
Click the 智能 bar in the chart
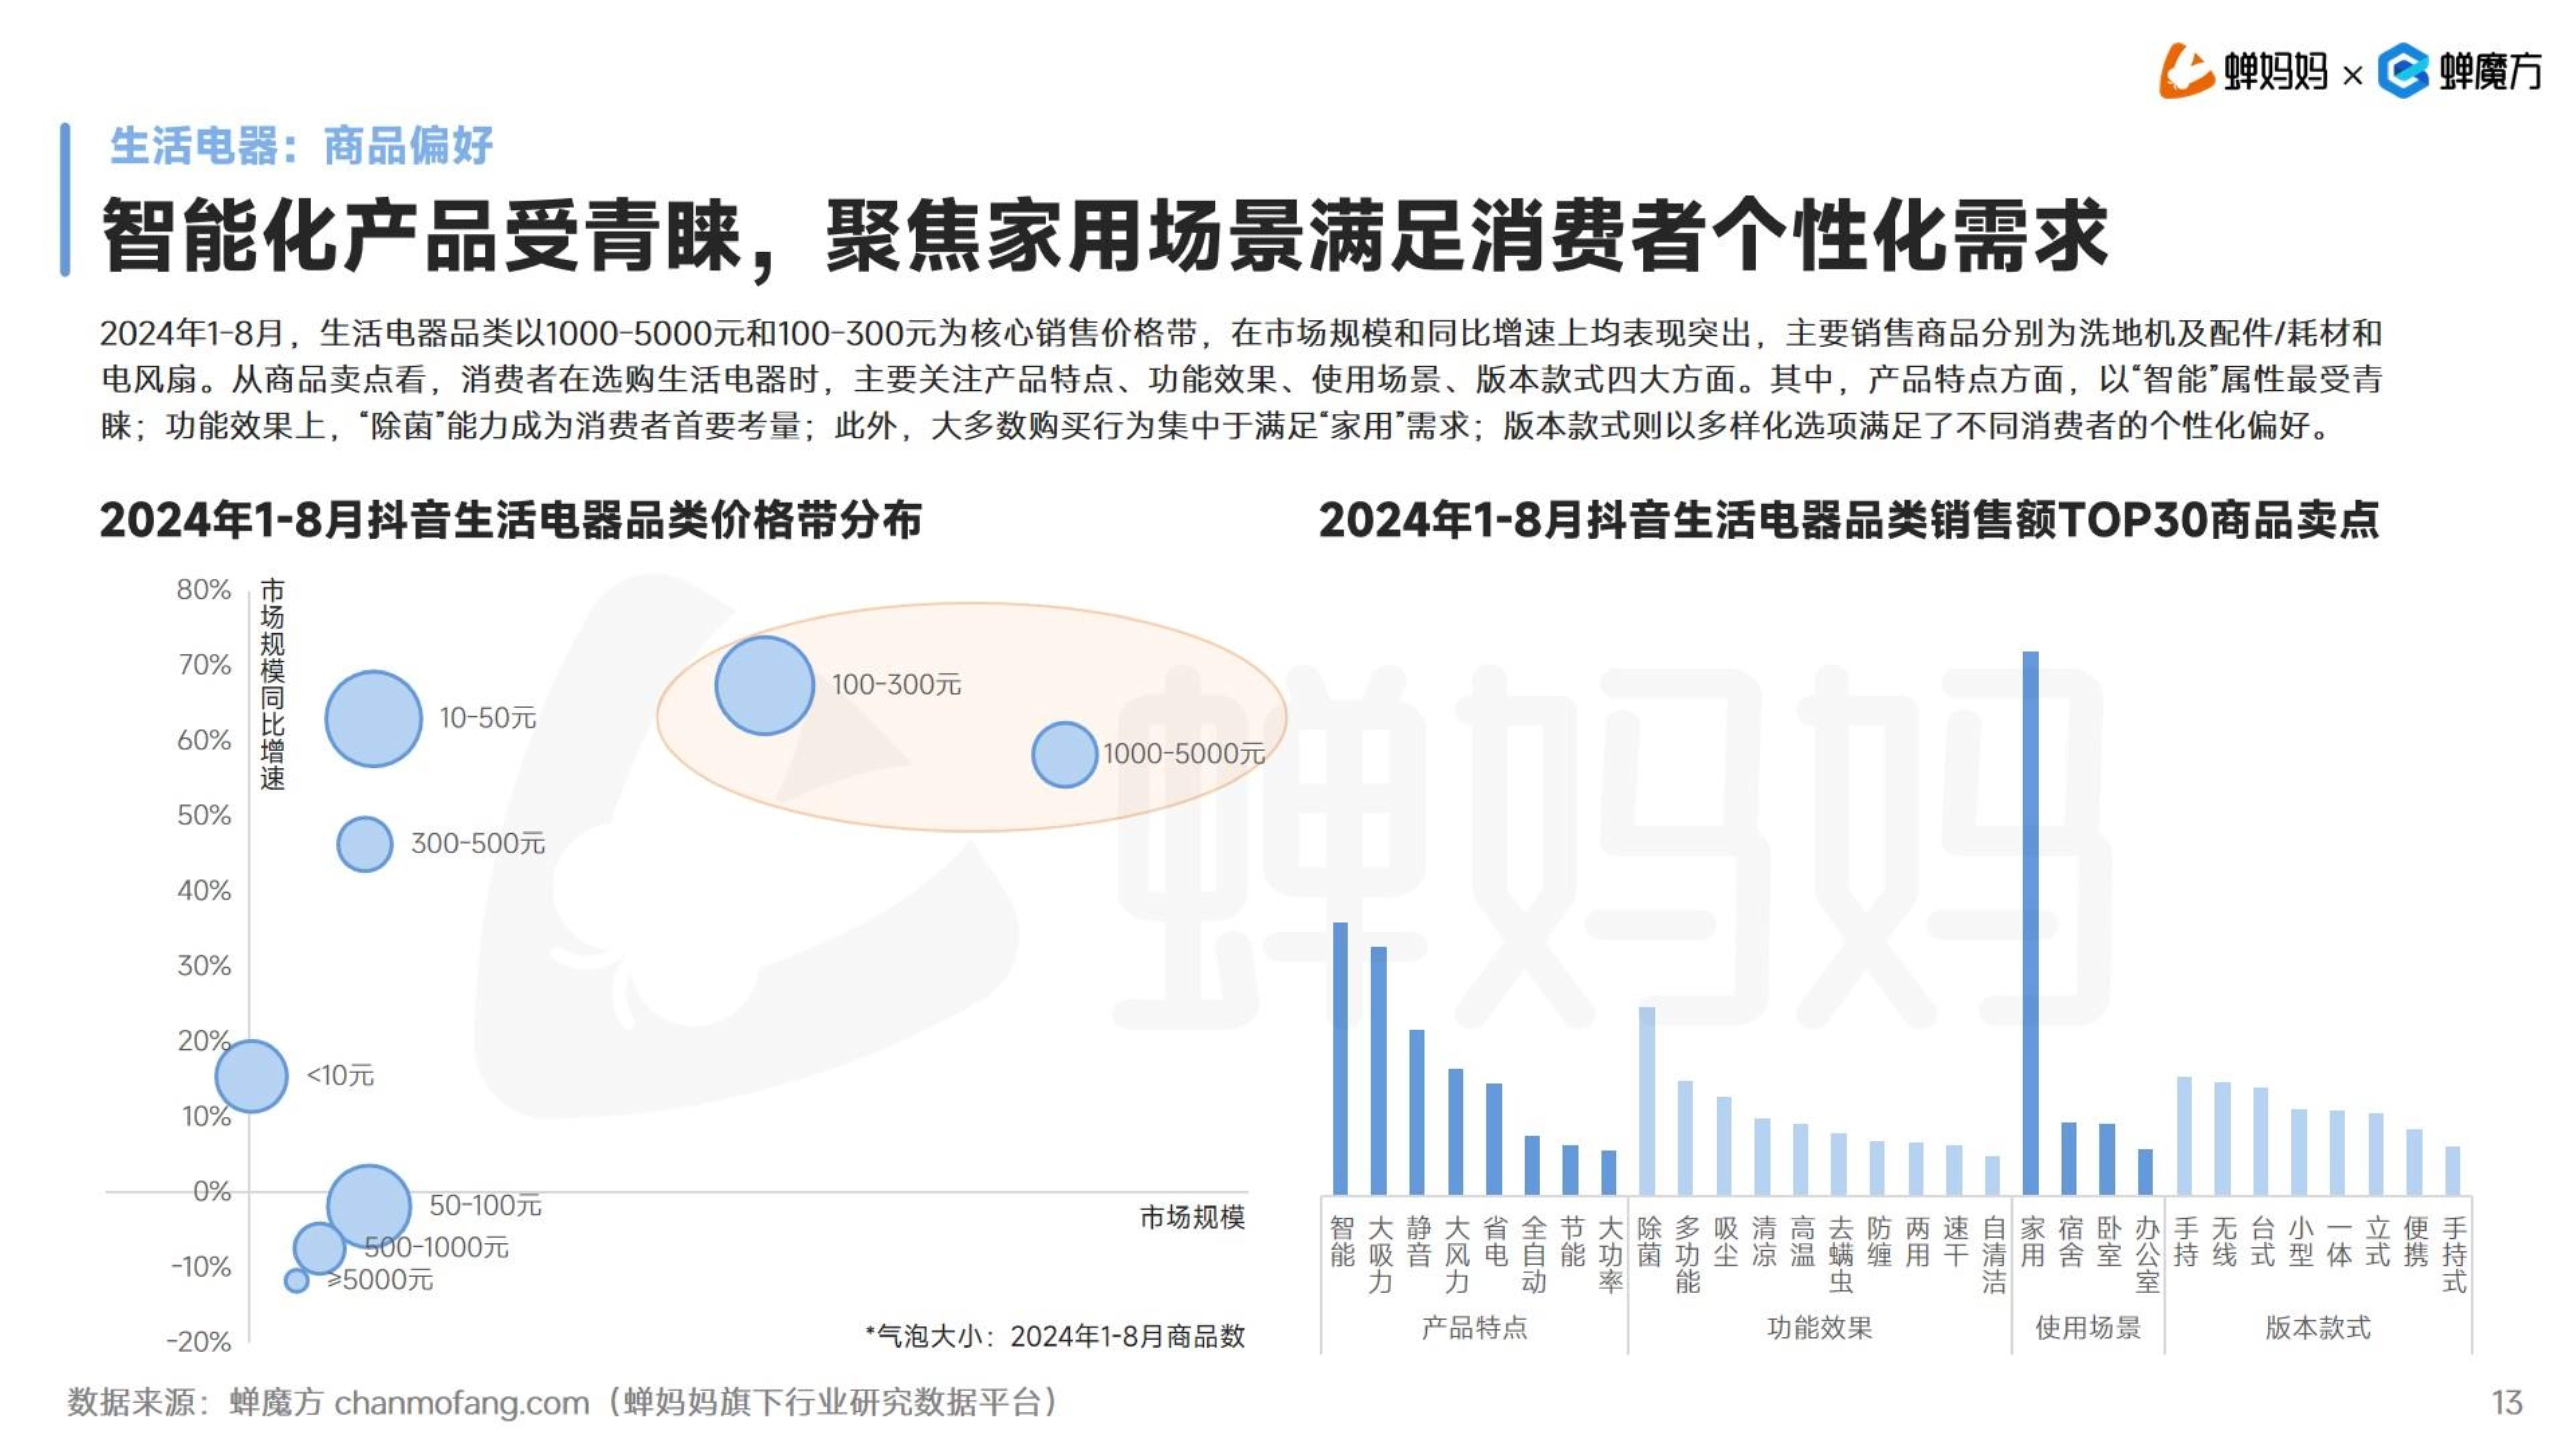tap(1340, 1059)
